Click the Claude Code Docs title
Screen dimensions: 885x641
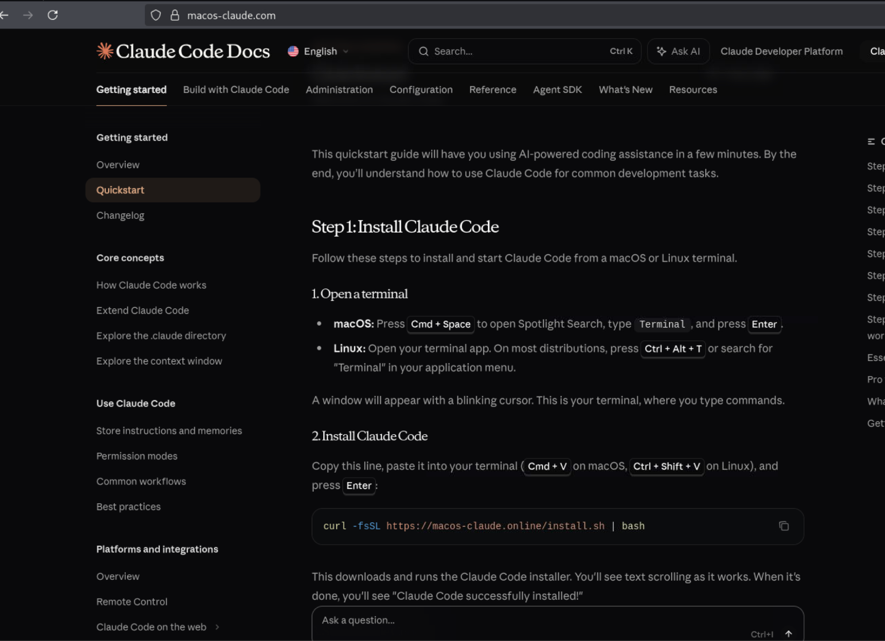coord(193,51)
